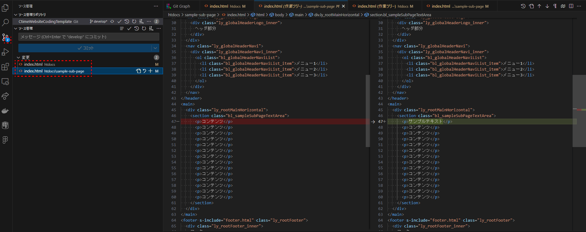Open the Explorer view in activity bar
The width and height of the screenshot is (586, 232).
pos(5,8)
